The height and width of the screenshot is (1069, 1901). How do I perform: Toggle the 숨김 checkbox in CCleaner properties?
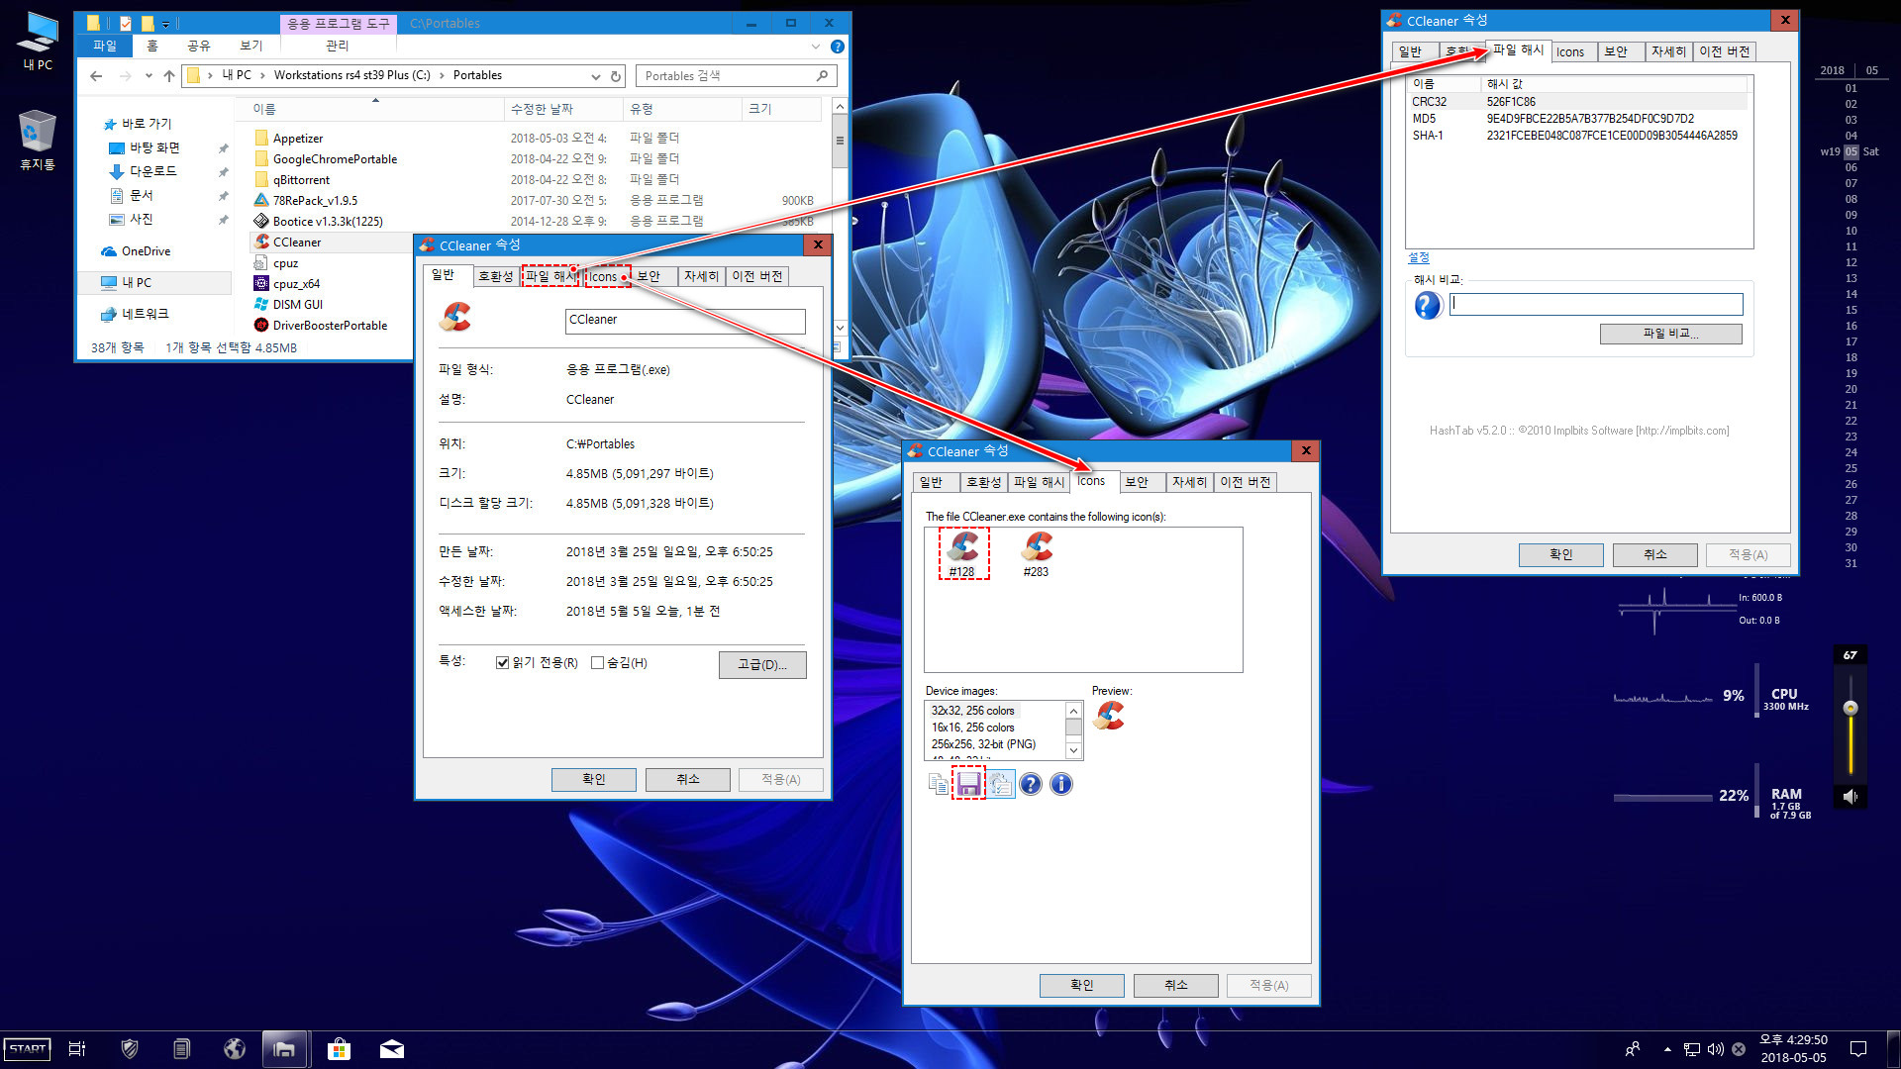598,663
